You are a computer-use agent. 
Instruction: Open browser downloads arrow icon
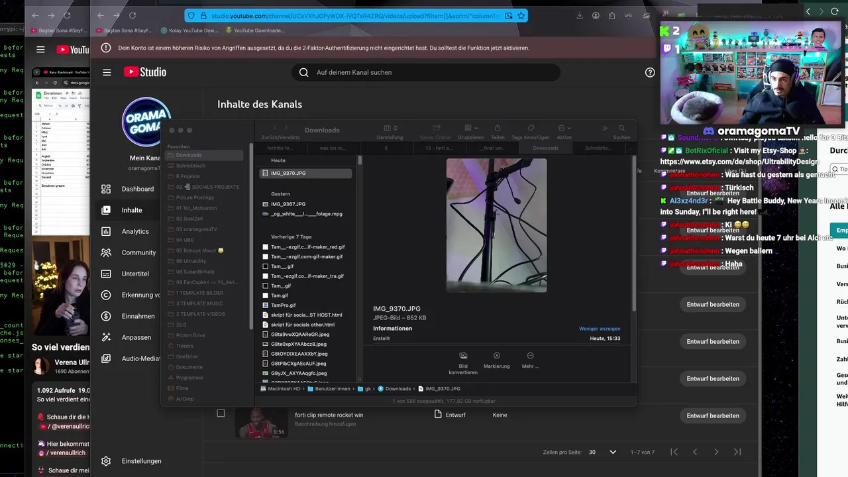(x=580, y=15)
